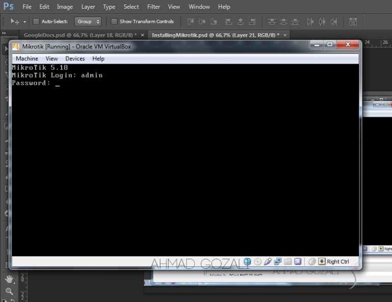This screenshot has height=302, width=392.
Task: Click the network adapters icon in VirtualBox status bar
Action: 277,262
